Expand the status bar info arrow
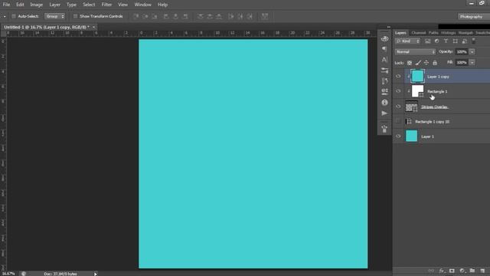490x276 pixels. [95, 274]
